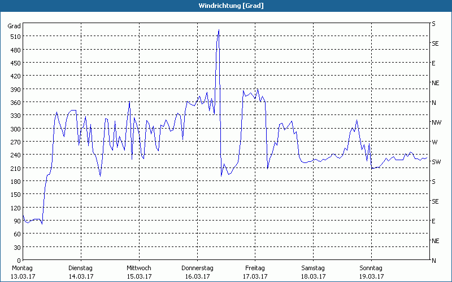This screenshot has height=282, width=452.
Task: Select the date 18.03.17
Action: [x=314, y=276]
